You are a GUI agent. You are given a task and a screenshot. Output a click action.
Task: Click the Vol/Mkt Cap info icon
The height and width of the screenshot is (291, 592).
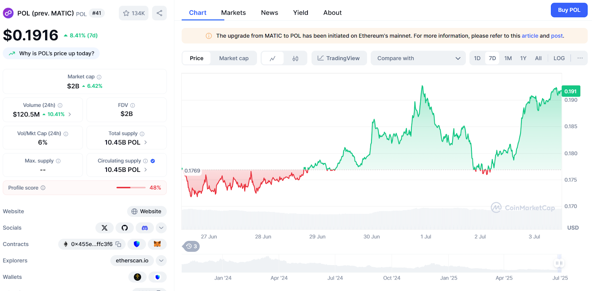tap(66, 134)
